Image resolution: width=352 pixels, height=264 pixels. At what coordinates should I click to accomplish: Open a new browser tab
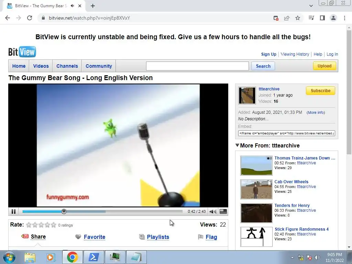point(93,6)
